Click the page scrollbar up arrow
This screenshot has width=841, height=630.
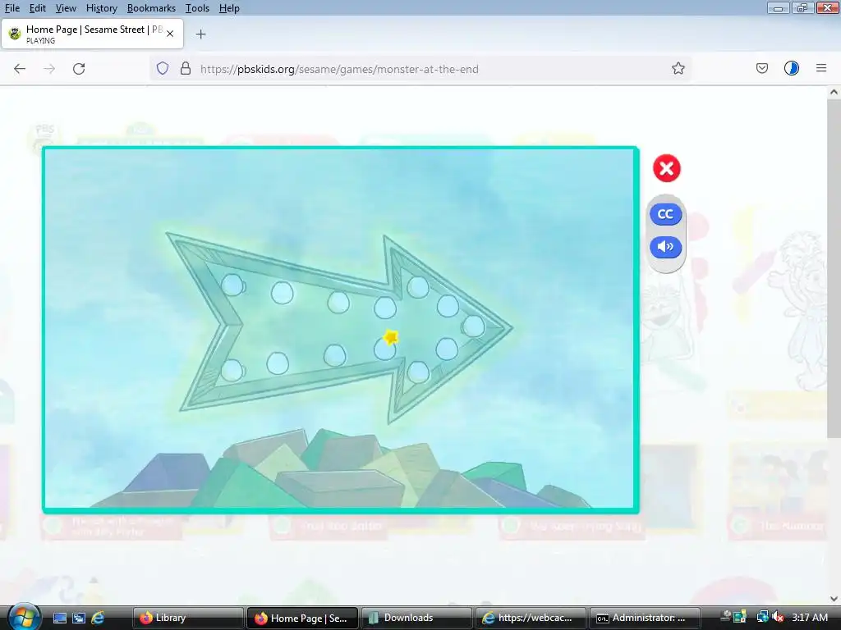834,92
